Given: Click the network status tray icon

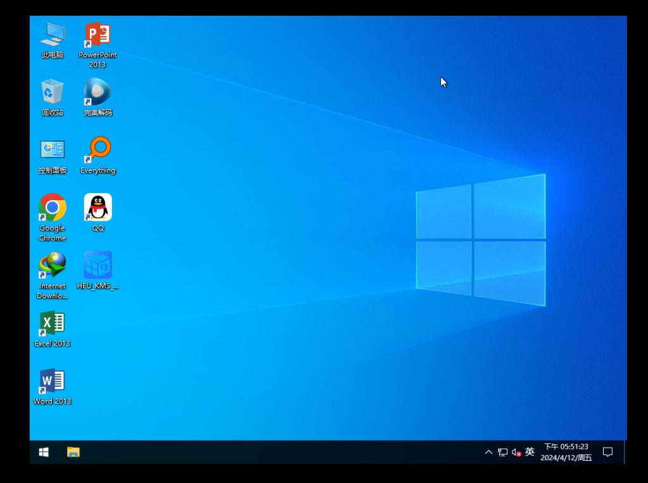Looking at the screenshot, I should 502,452.
